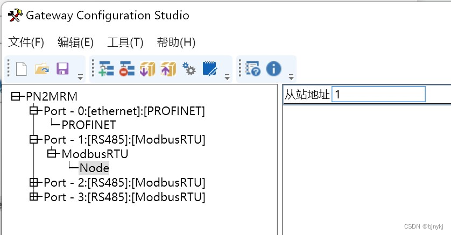The height and width of the screenshot is (235, 451).
Task: Click the Gateway Configuration Studio app icon
Action: coord(15,15)
